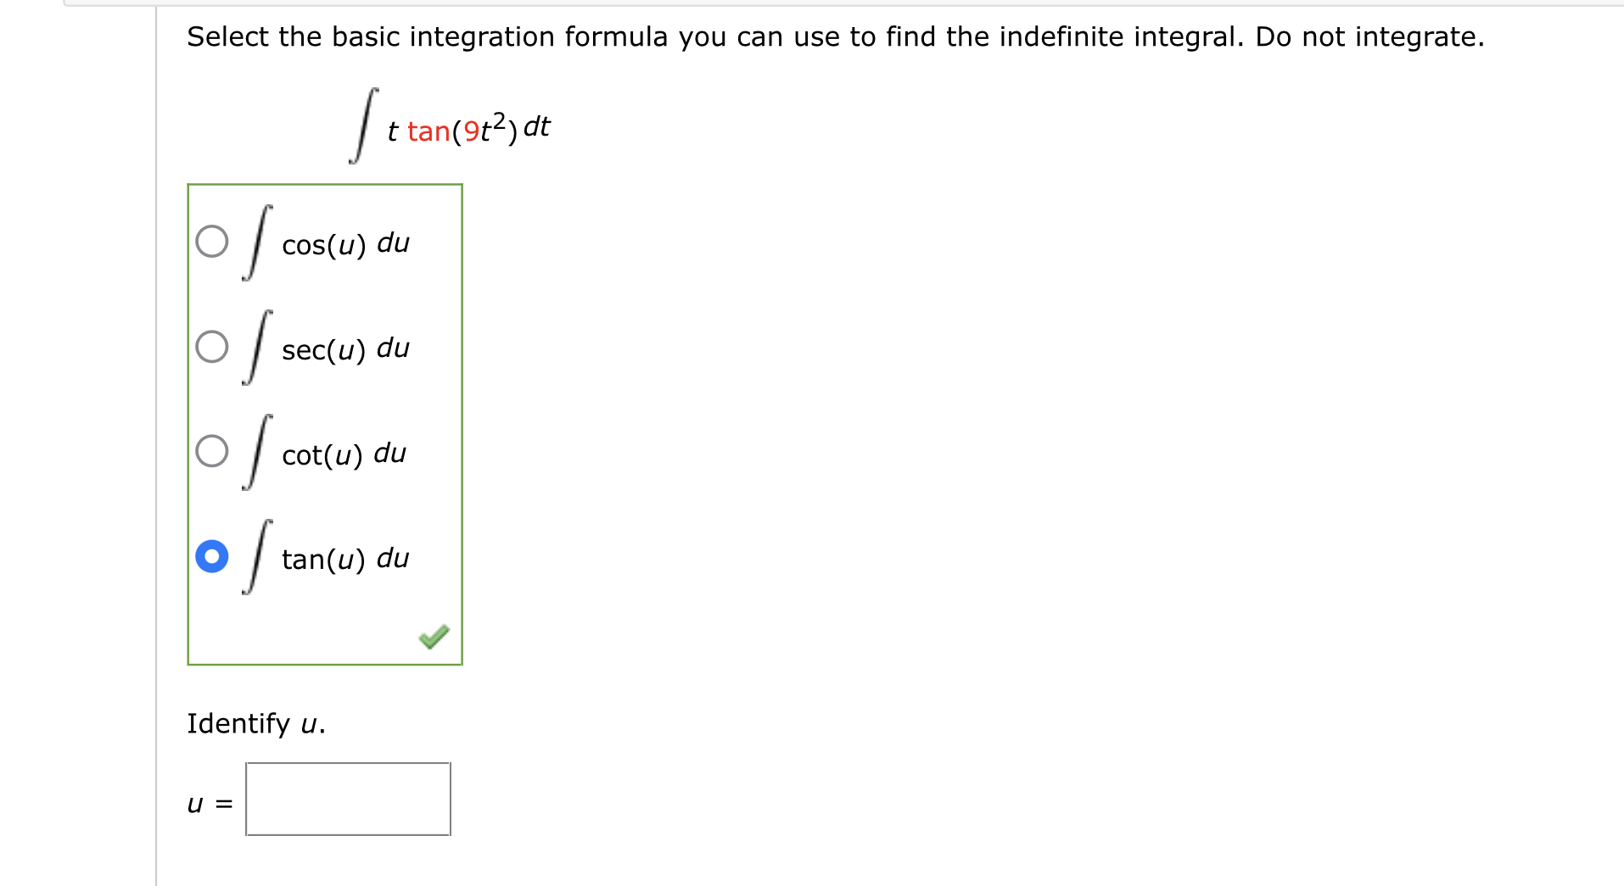Click the sec(u) du formula text
Image resolution: width=1624 pixels, height=886 pixels.
[x=345, y=349]
